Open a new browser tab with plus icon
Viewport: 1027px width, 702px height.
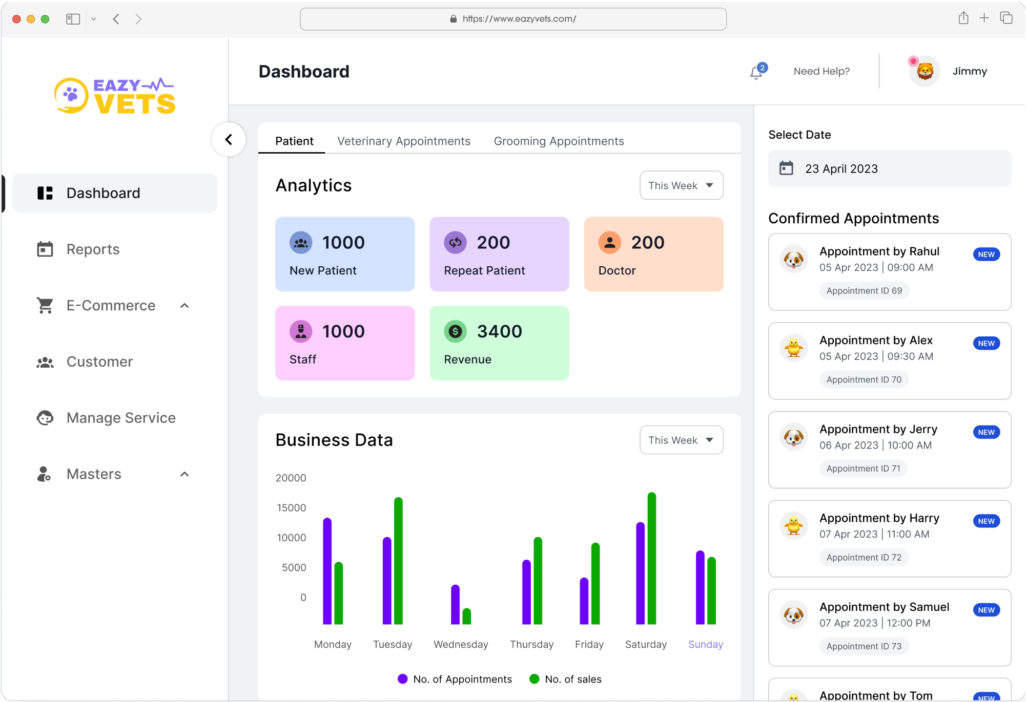(x=984, y=18)
